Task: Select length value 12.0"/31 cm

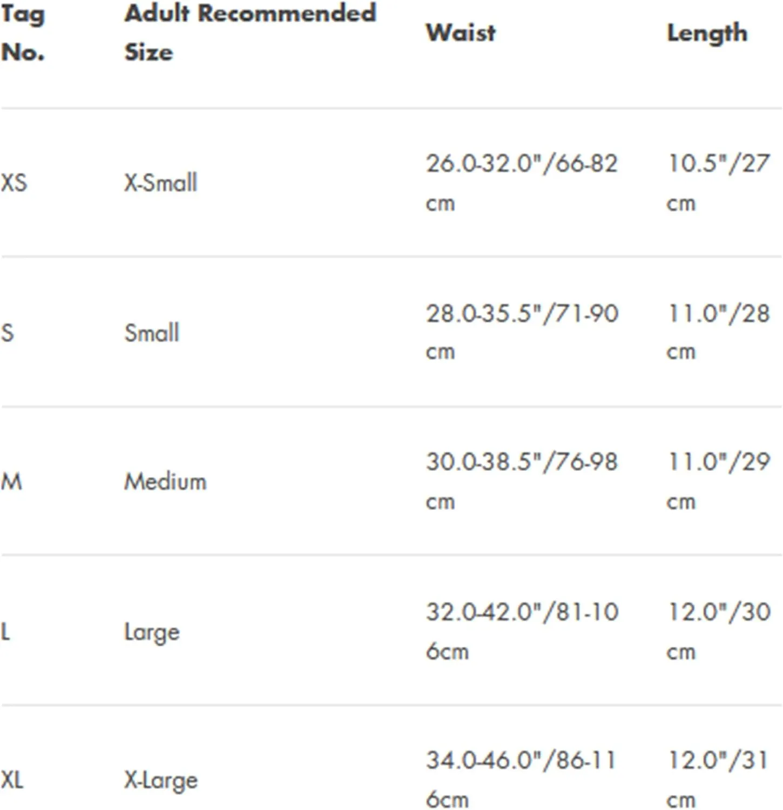Action: [718, 780]
